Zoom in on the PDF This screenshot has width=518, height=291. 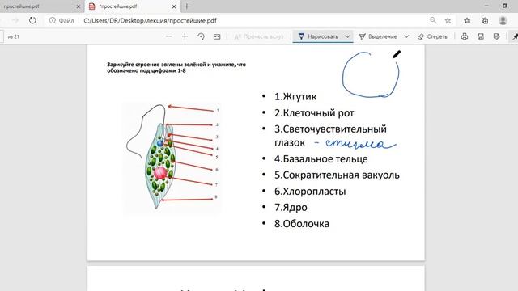click(185, 36)
